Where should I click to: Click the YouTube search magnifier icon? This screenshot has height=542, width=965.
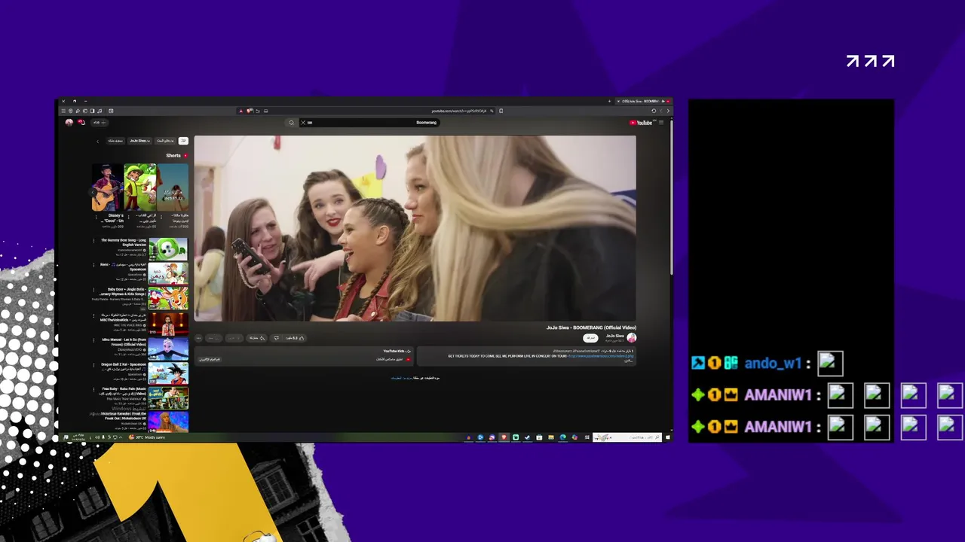[291, 123]
